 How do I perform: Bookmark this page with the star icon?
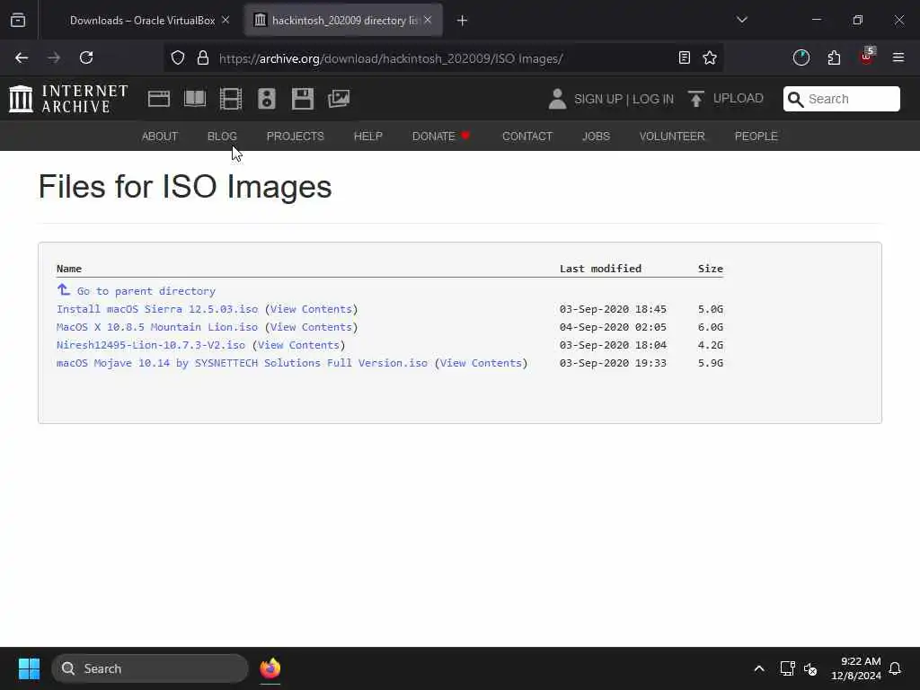[x=710, y=57]
